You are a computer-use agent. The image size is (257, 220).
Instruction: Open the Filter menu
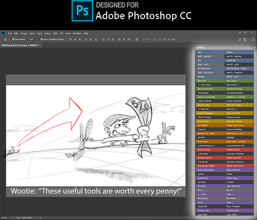[x=55, y=33]
